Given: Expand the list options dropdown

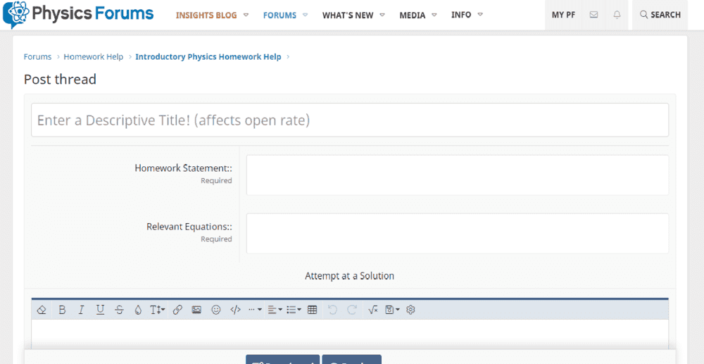Looking at the screenshot, I should pos(294,310).
